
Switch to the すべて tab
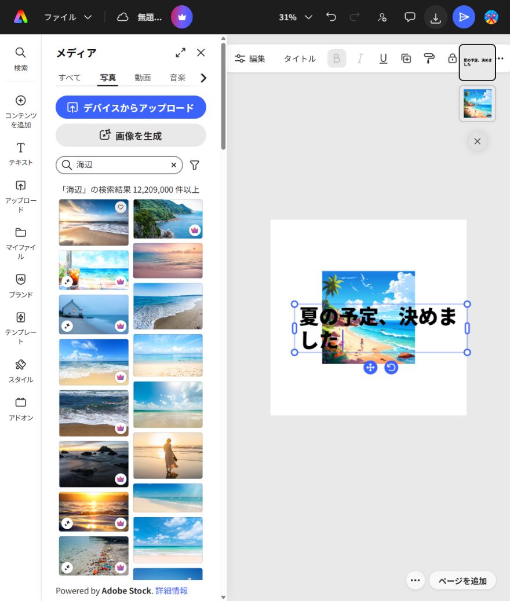click(x=70, y=78)
